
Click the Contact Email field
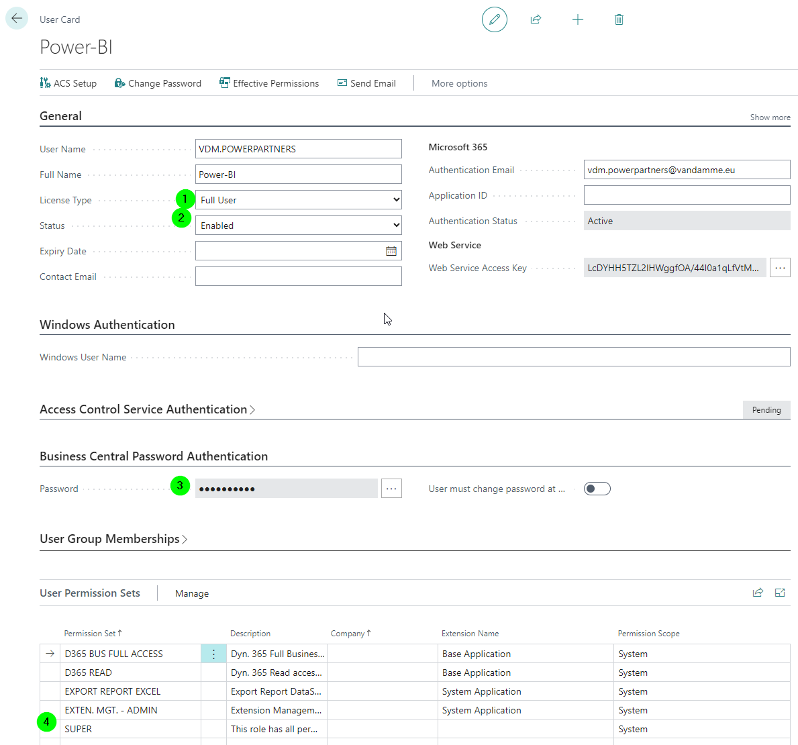(298, 276)
